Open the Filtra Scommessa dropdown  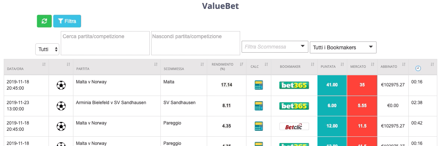[275, 47]
